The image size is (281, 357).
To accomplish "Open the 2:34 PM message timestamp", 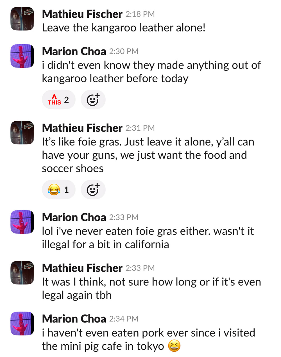I will pos(124,319).
